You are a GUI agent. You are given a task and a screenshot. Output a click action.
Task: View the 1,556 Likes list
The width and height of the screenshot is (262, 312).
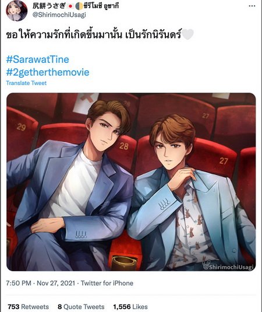point(130,307)
